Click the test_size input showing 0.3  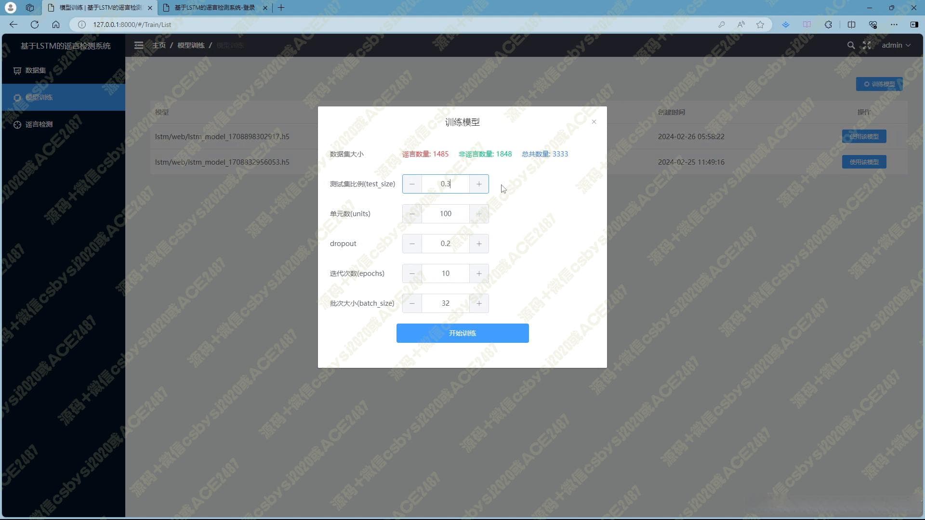(x=446, y=184)
